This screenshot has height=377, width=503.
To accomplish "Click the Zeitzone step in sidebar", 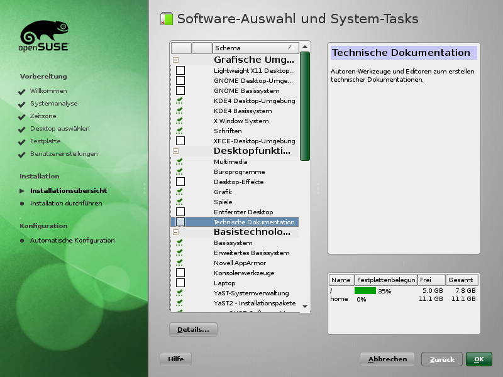I will (43, 116).
